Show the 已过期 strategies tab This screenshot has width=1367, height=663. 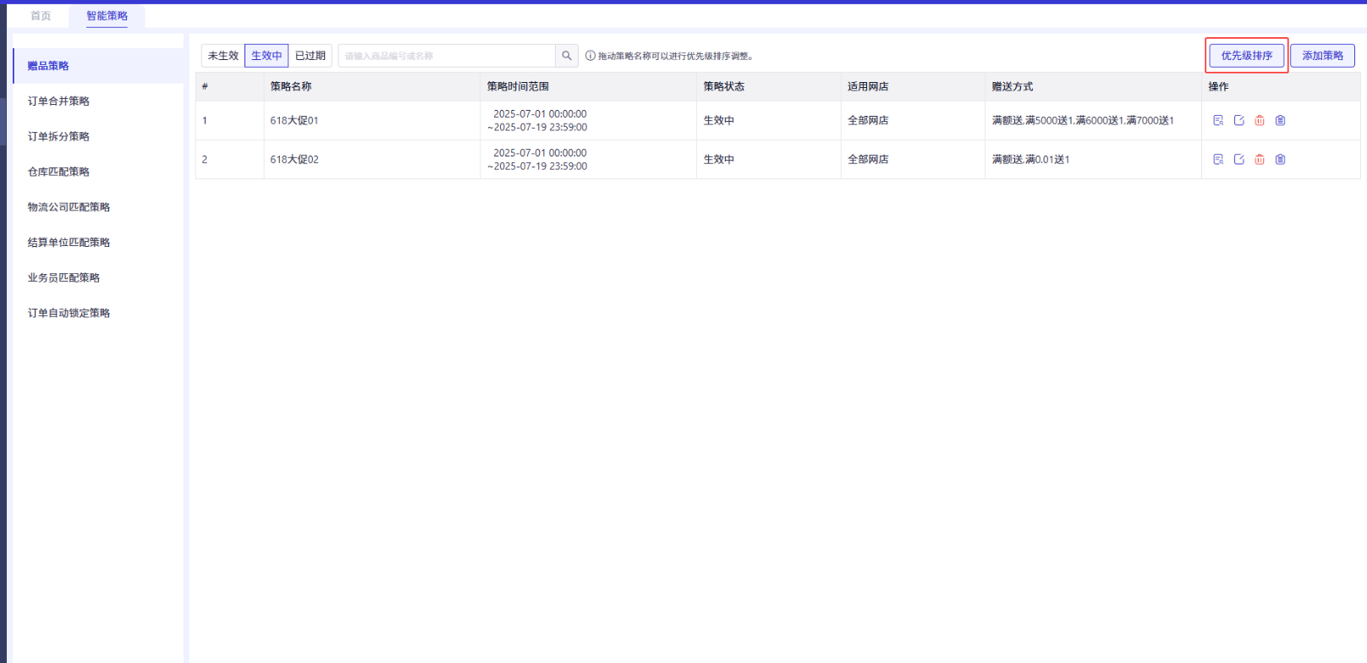(310, 56)
